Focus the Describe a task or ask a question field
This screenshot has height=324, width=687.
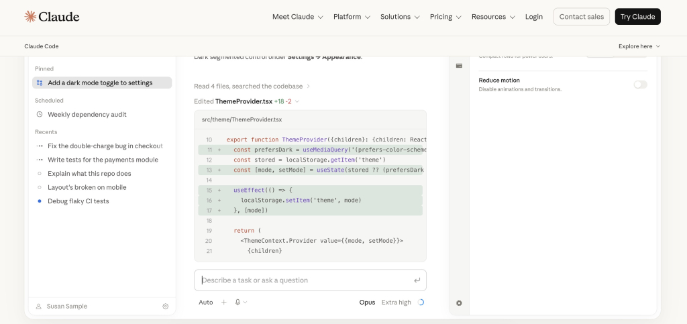pyautogui.click(x=310, y=280)
